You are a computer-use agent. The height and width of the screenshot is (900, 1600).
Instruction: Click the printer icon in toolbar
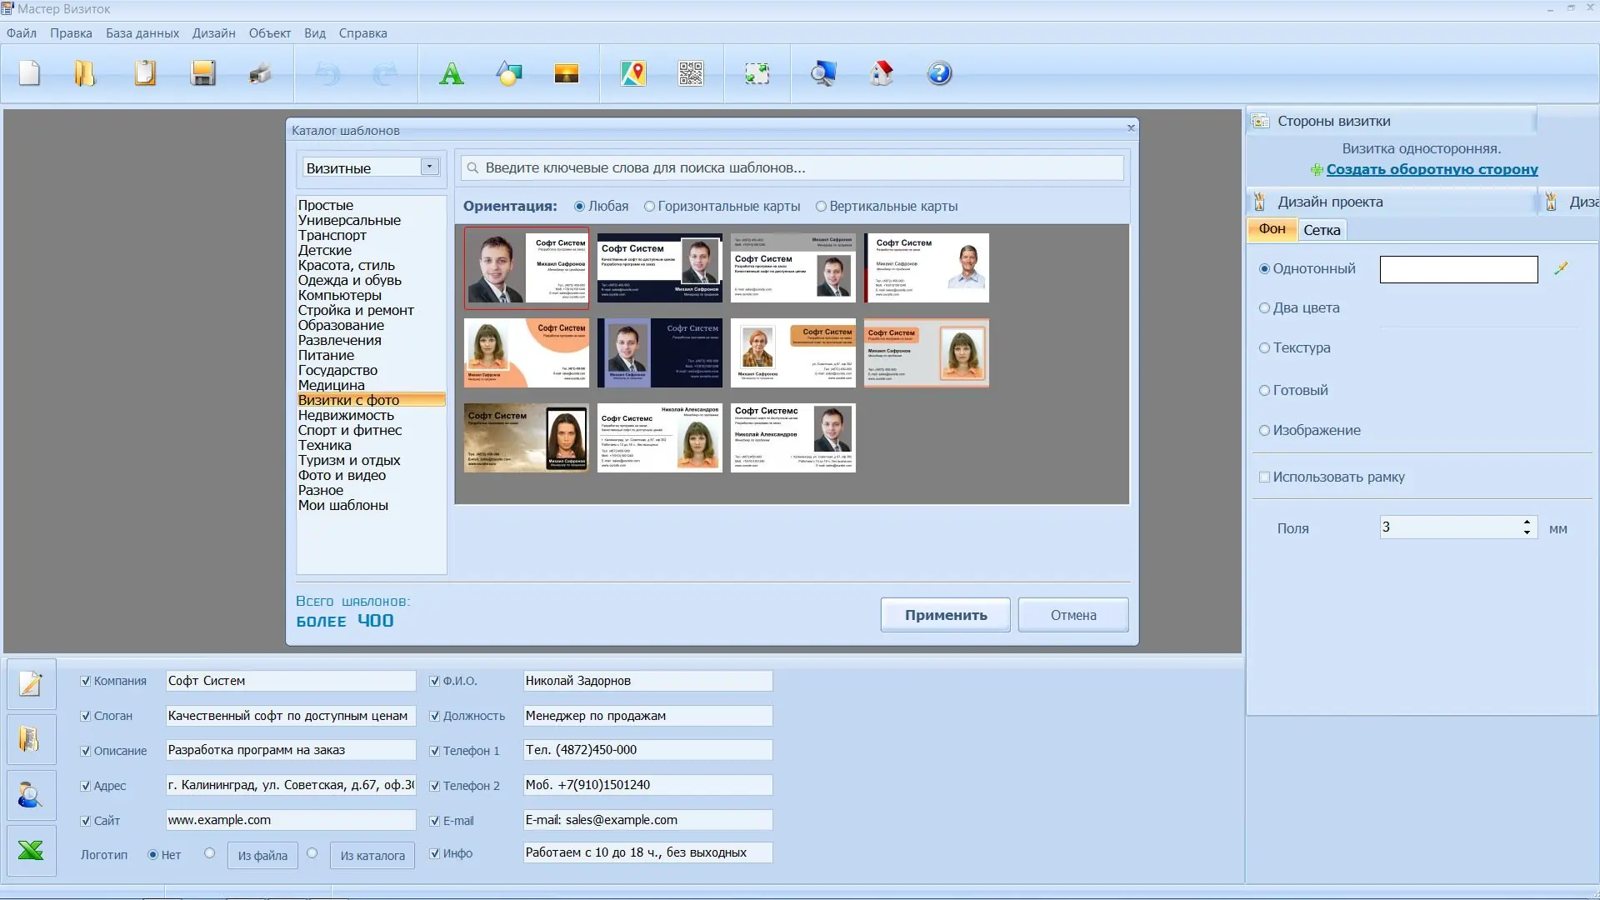click(x=260, y=73)
